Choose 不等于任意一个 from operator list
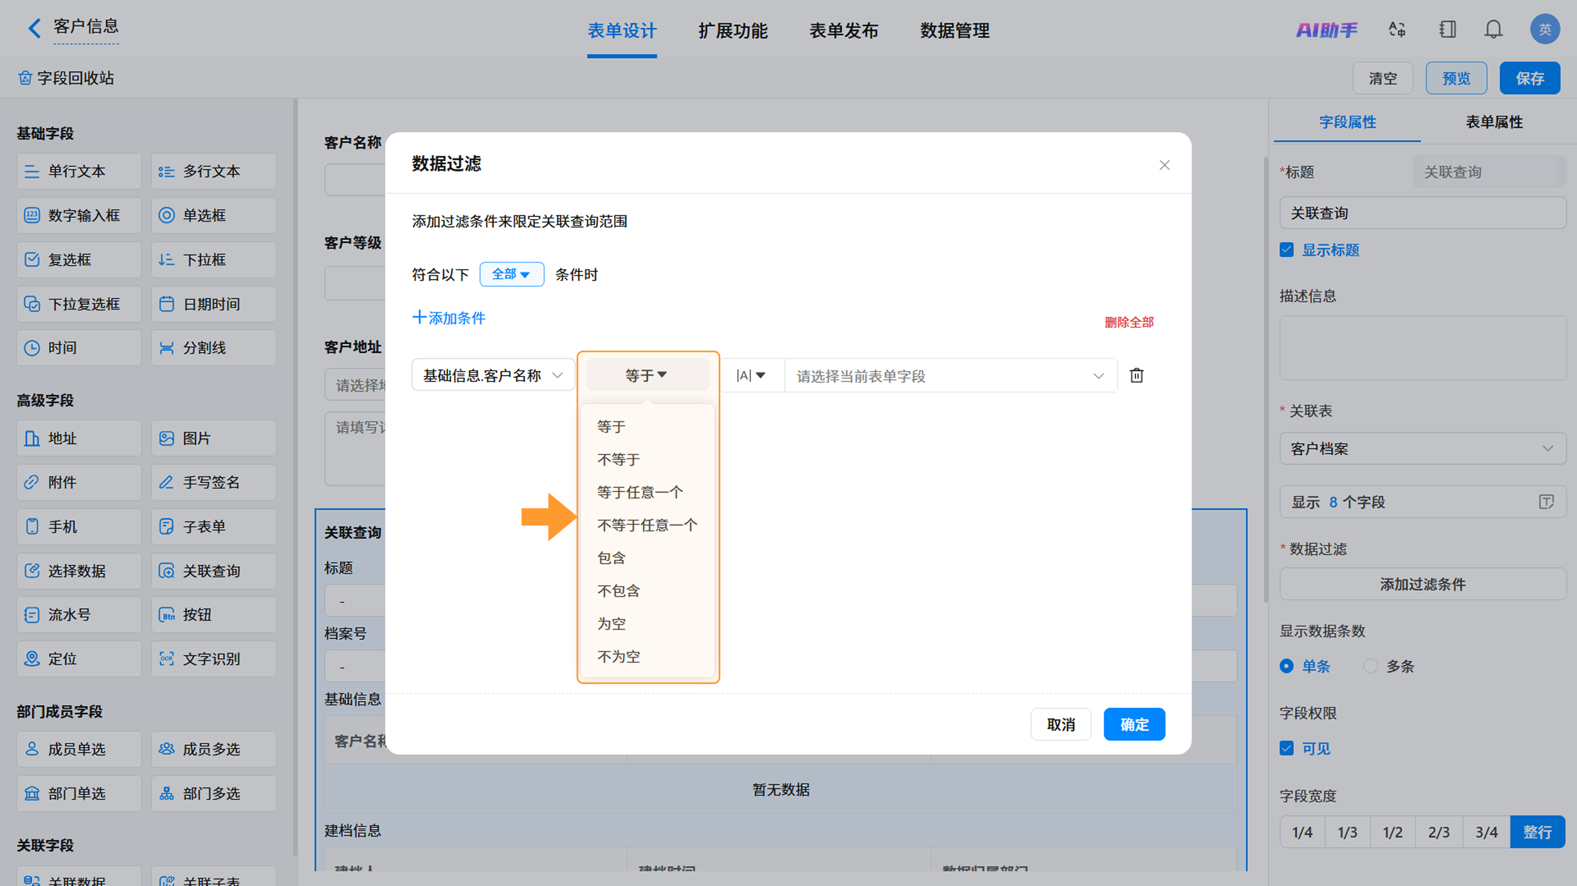 coord(648,525)
